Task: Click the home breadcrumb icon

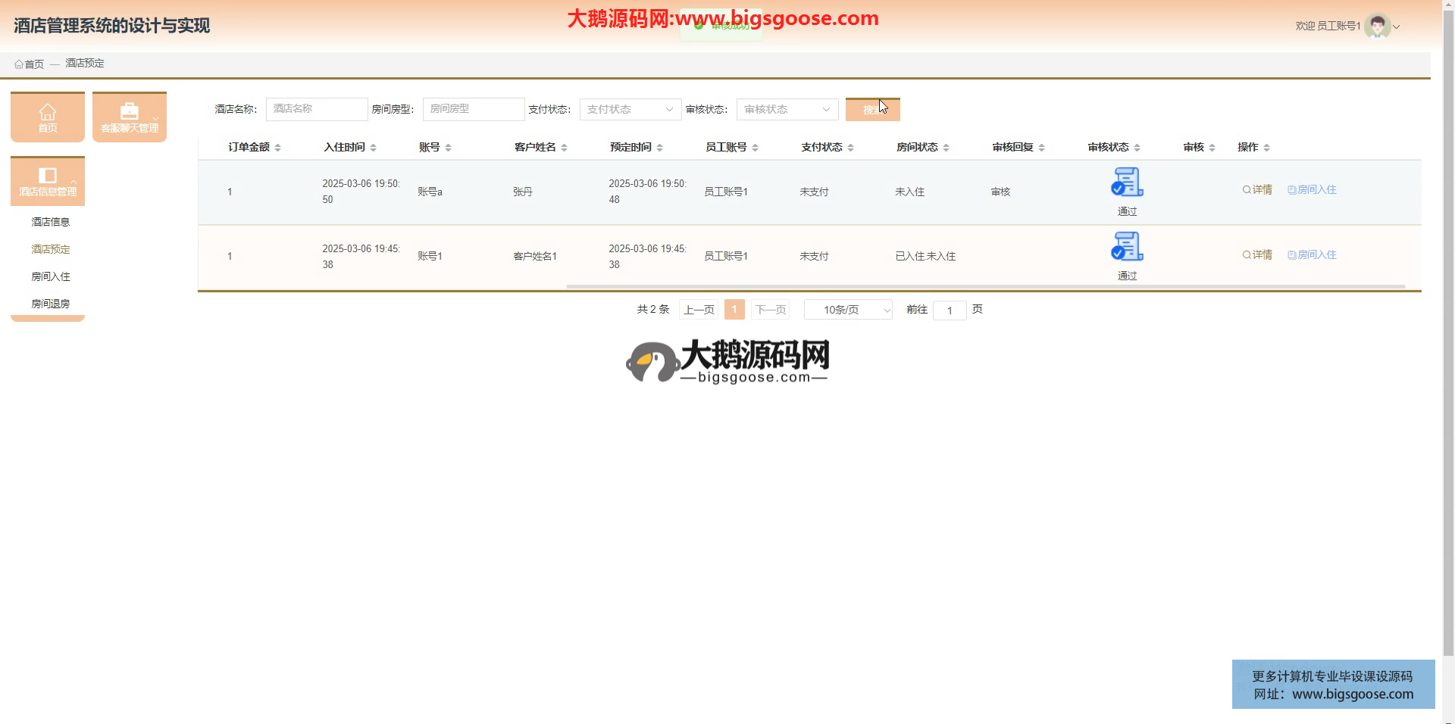Action: (19, 64)
